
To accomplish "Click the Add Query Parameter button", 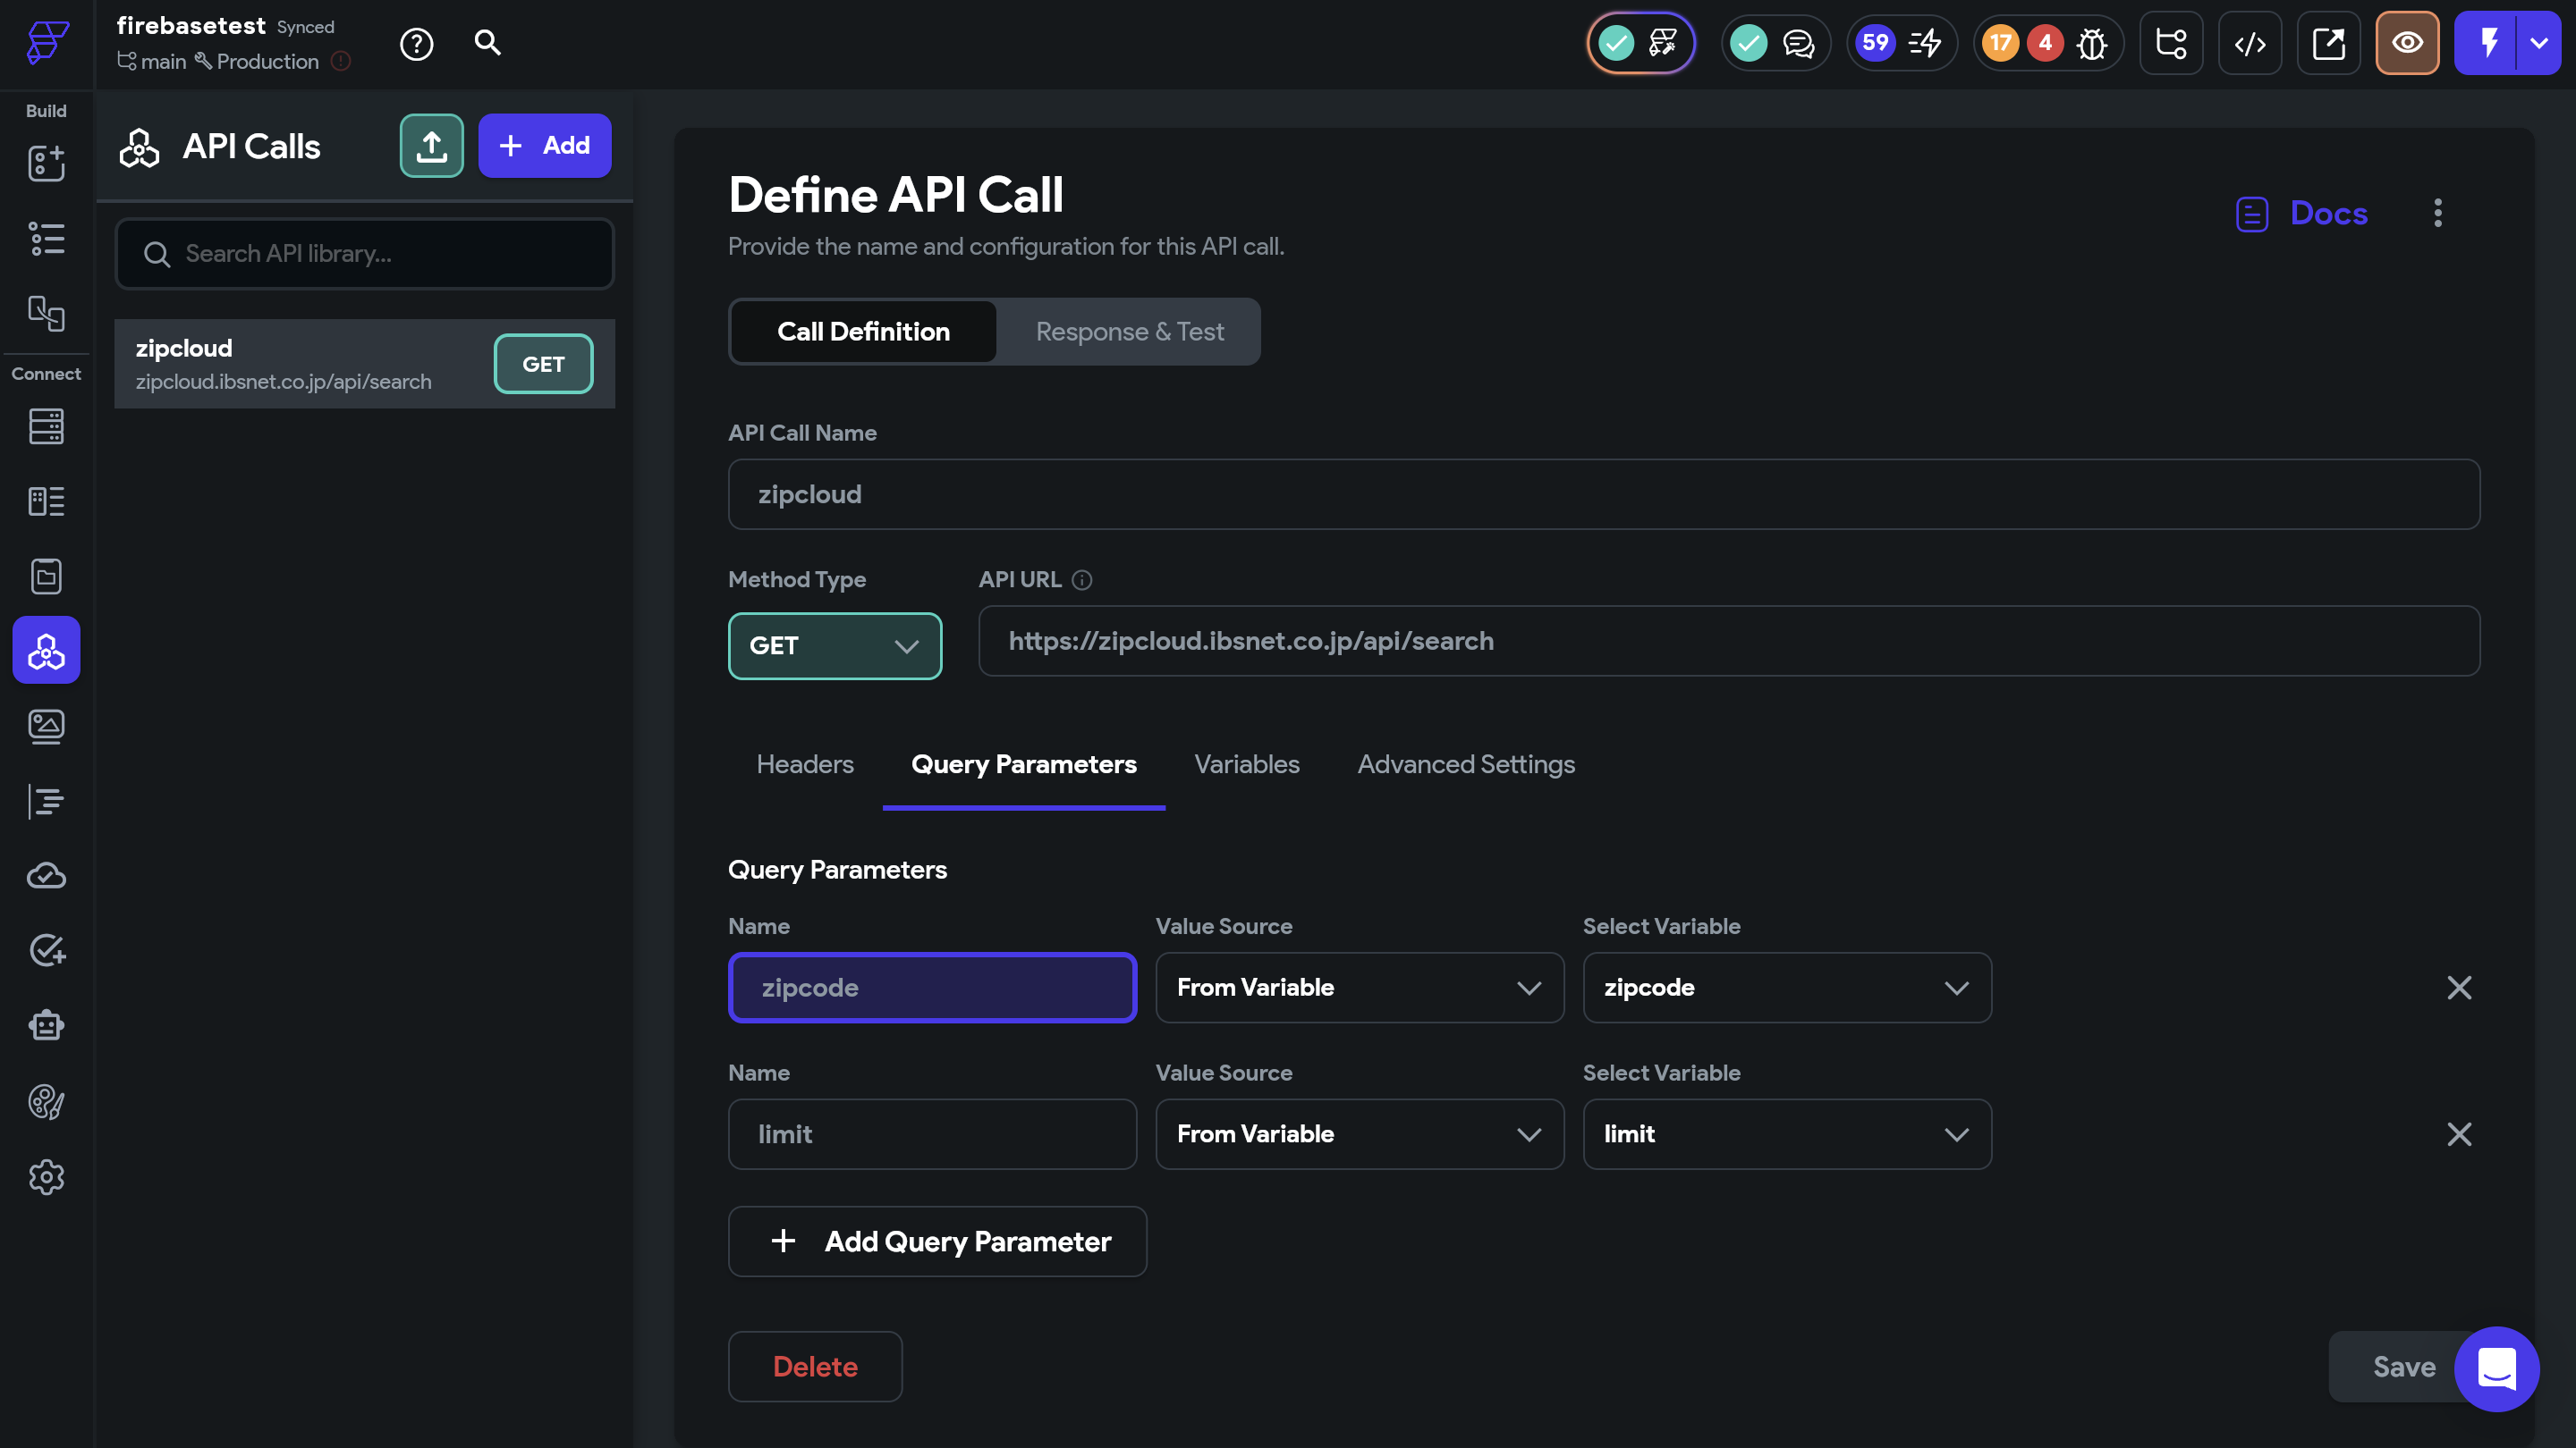I will pos(937,1242).
